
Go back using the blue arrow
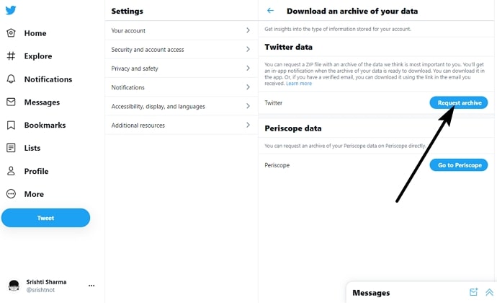point(270,11)
